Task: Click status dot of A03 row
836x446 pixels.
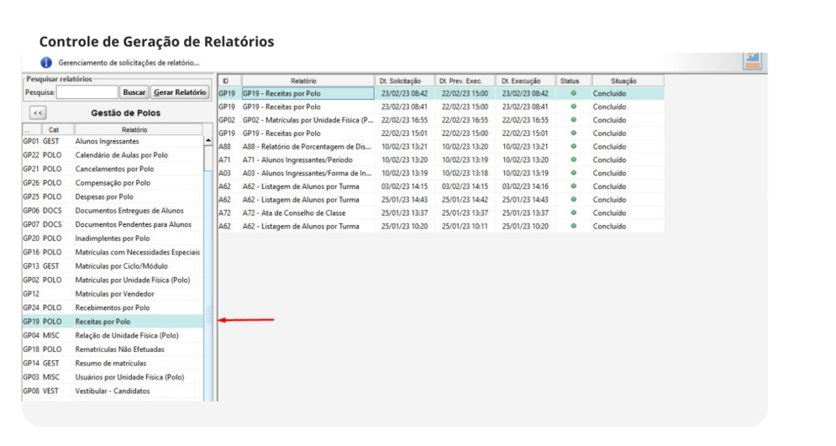Action: (x=574, y=173)
